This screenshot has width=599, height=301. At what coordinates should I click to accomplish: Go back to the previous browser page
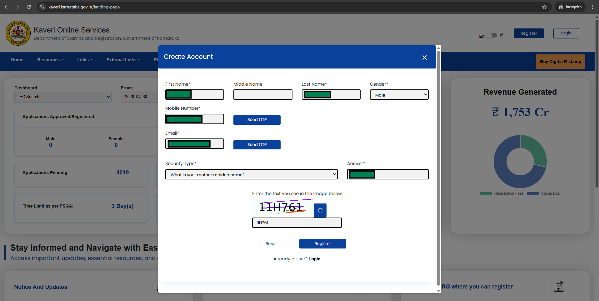click(x=6, y=7)
